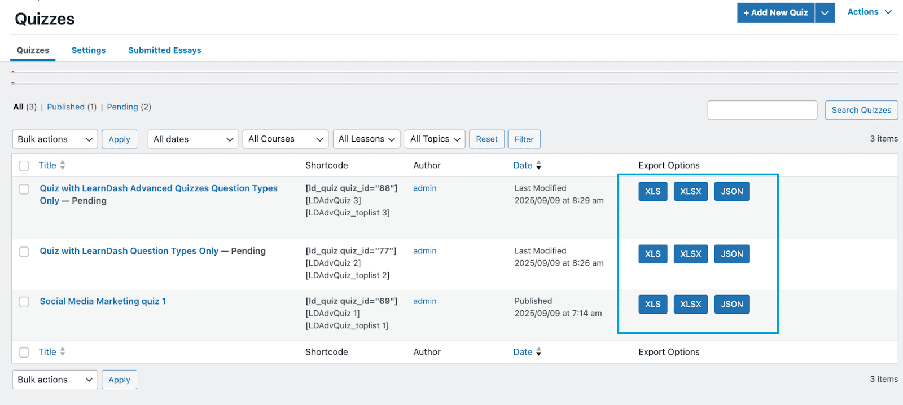Check the Quiz with LearnDash Question Types Only row

(x=24, y=252)
